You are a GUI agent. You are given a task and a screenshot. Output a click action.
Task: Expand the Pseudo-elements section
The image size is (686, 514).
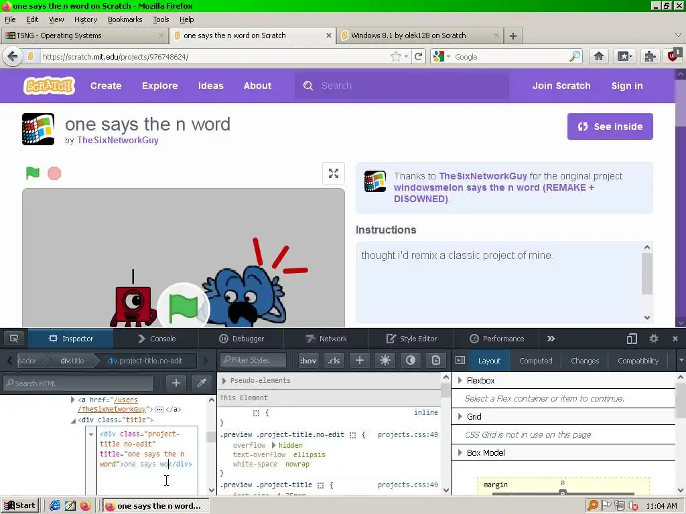coord(224,381)
